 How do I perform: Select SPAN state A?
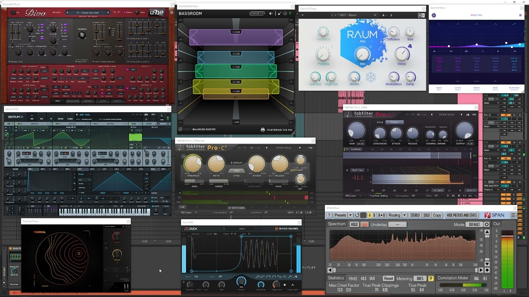(370, 215)
